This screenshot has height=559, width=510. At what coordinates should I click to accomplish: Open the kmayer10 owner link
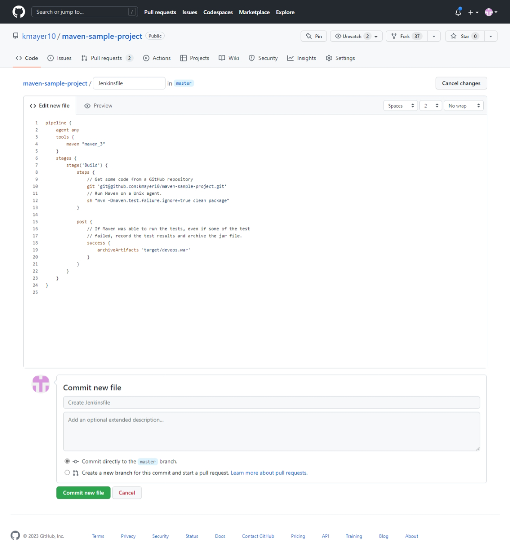point(39,36)
